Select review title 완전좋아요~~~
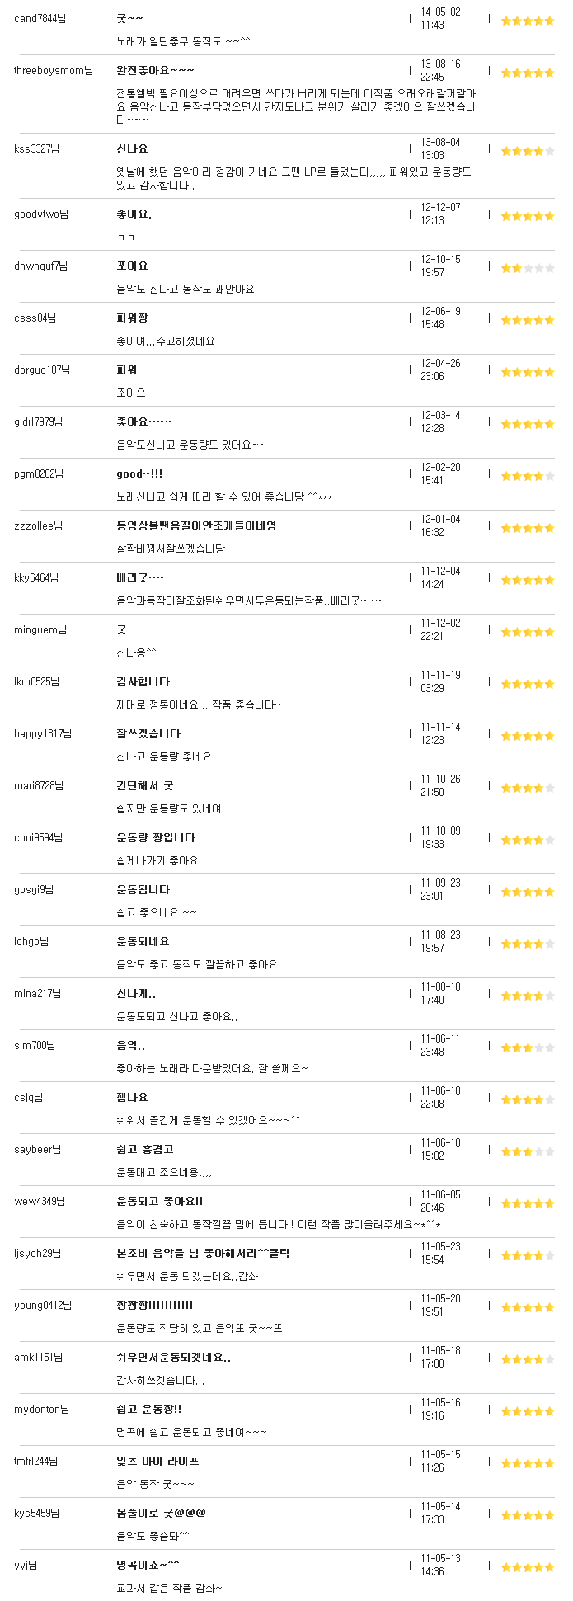Viewport: 573px width, 1601px height. point(155,70)
